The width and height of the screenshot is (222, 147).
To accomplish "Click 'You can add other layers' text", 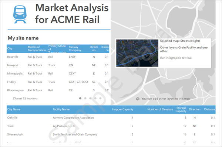I will pyautogui.click(x=166, y=99).
